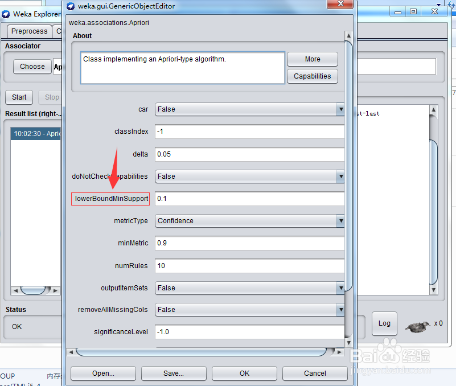Edit the numRules field
Viewport: 456px width, 386px height.
pos(249,265)
